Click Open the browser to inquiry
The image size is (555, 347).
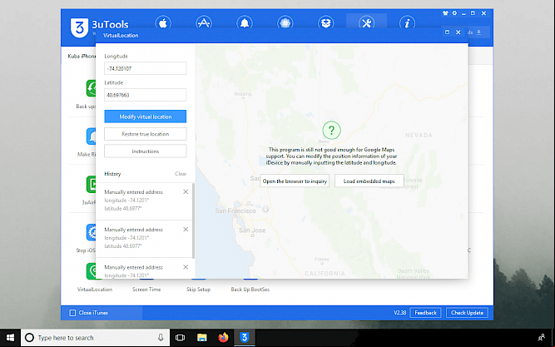[295, 181]
